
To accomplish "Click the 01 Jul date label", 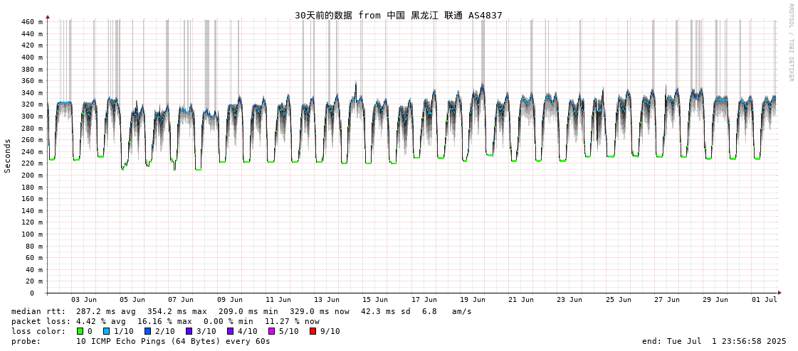I will (x=765, y=300).
